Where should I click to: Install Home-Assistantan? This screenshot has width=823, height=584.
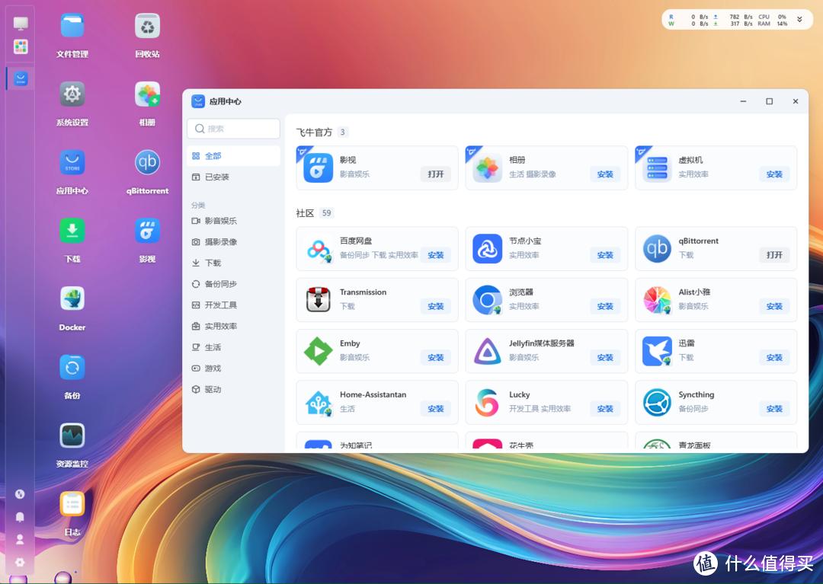click(436, 408)
